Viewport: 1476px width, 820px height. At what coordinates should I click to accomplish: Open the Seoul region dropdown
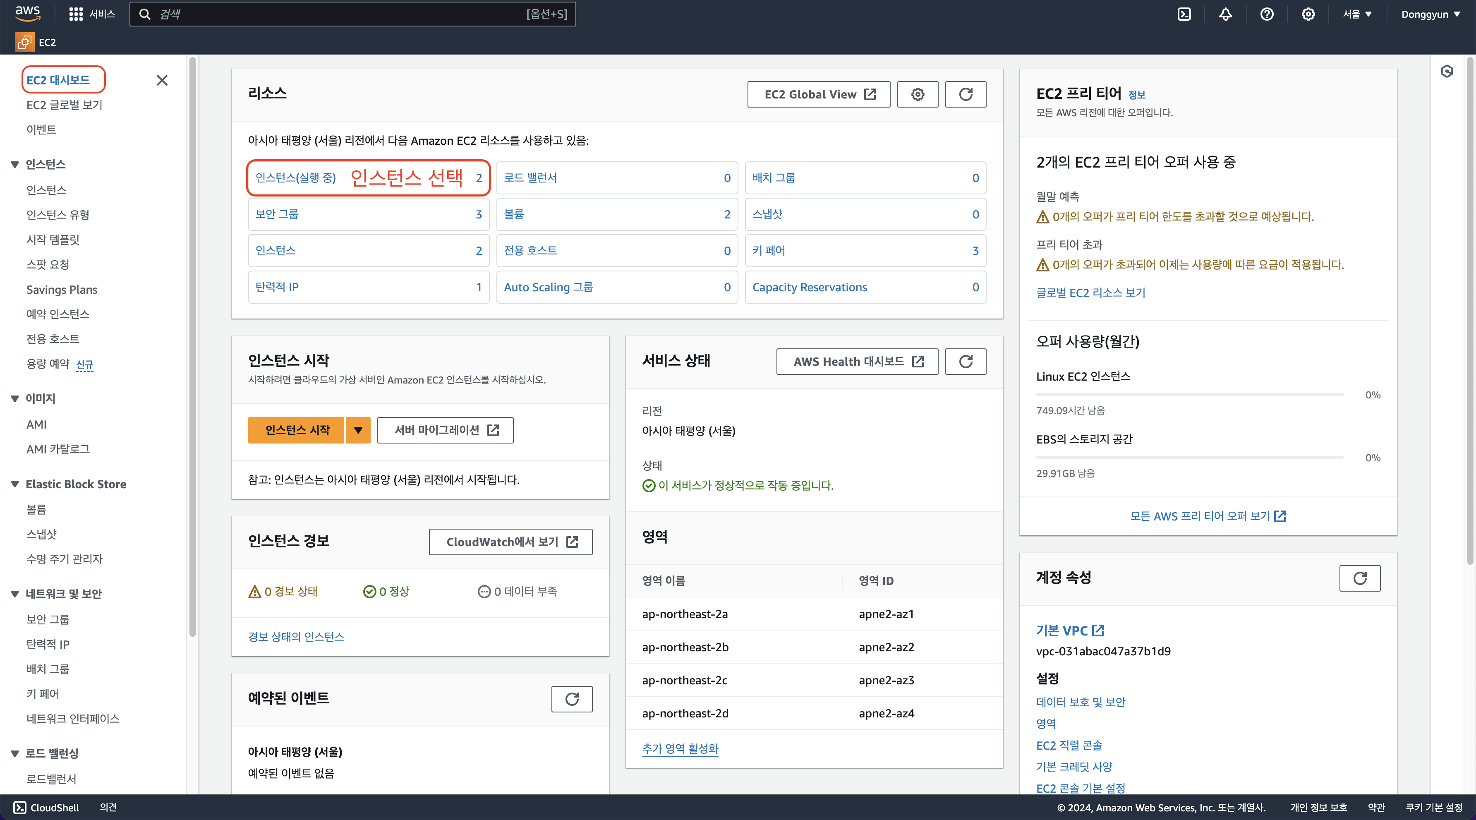pyautogui.click(x=1357, y=14)
